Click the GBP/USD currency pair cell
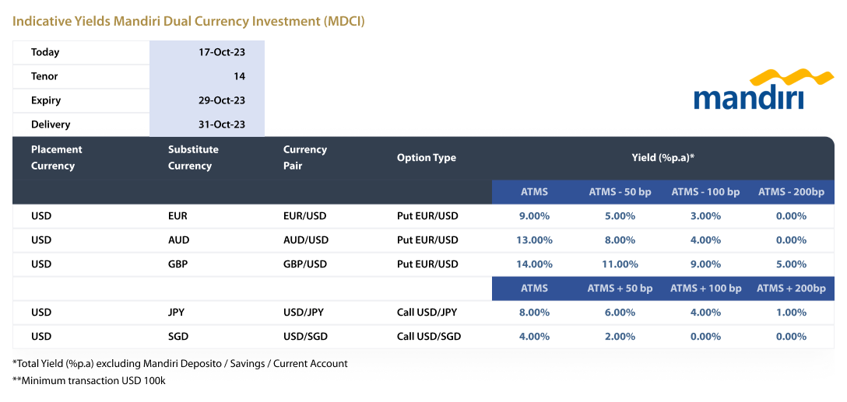The height and width of the screenshot is (402, 847). (x=305, y=264)
